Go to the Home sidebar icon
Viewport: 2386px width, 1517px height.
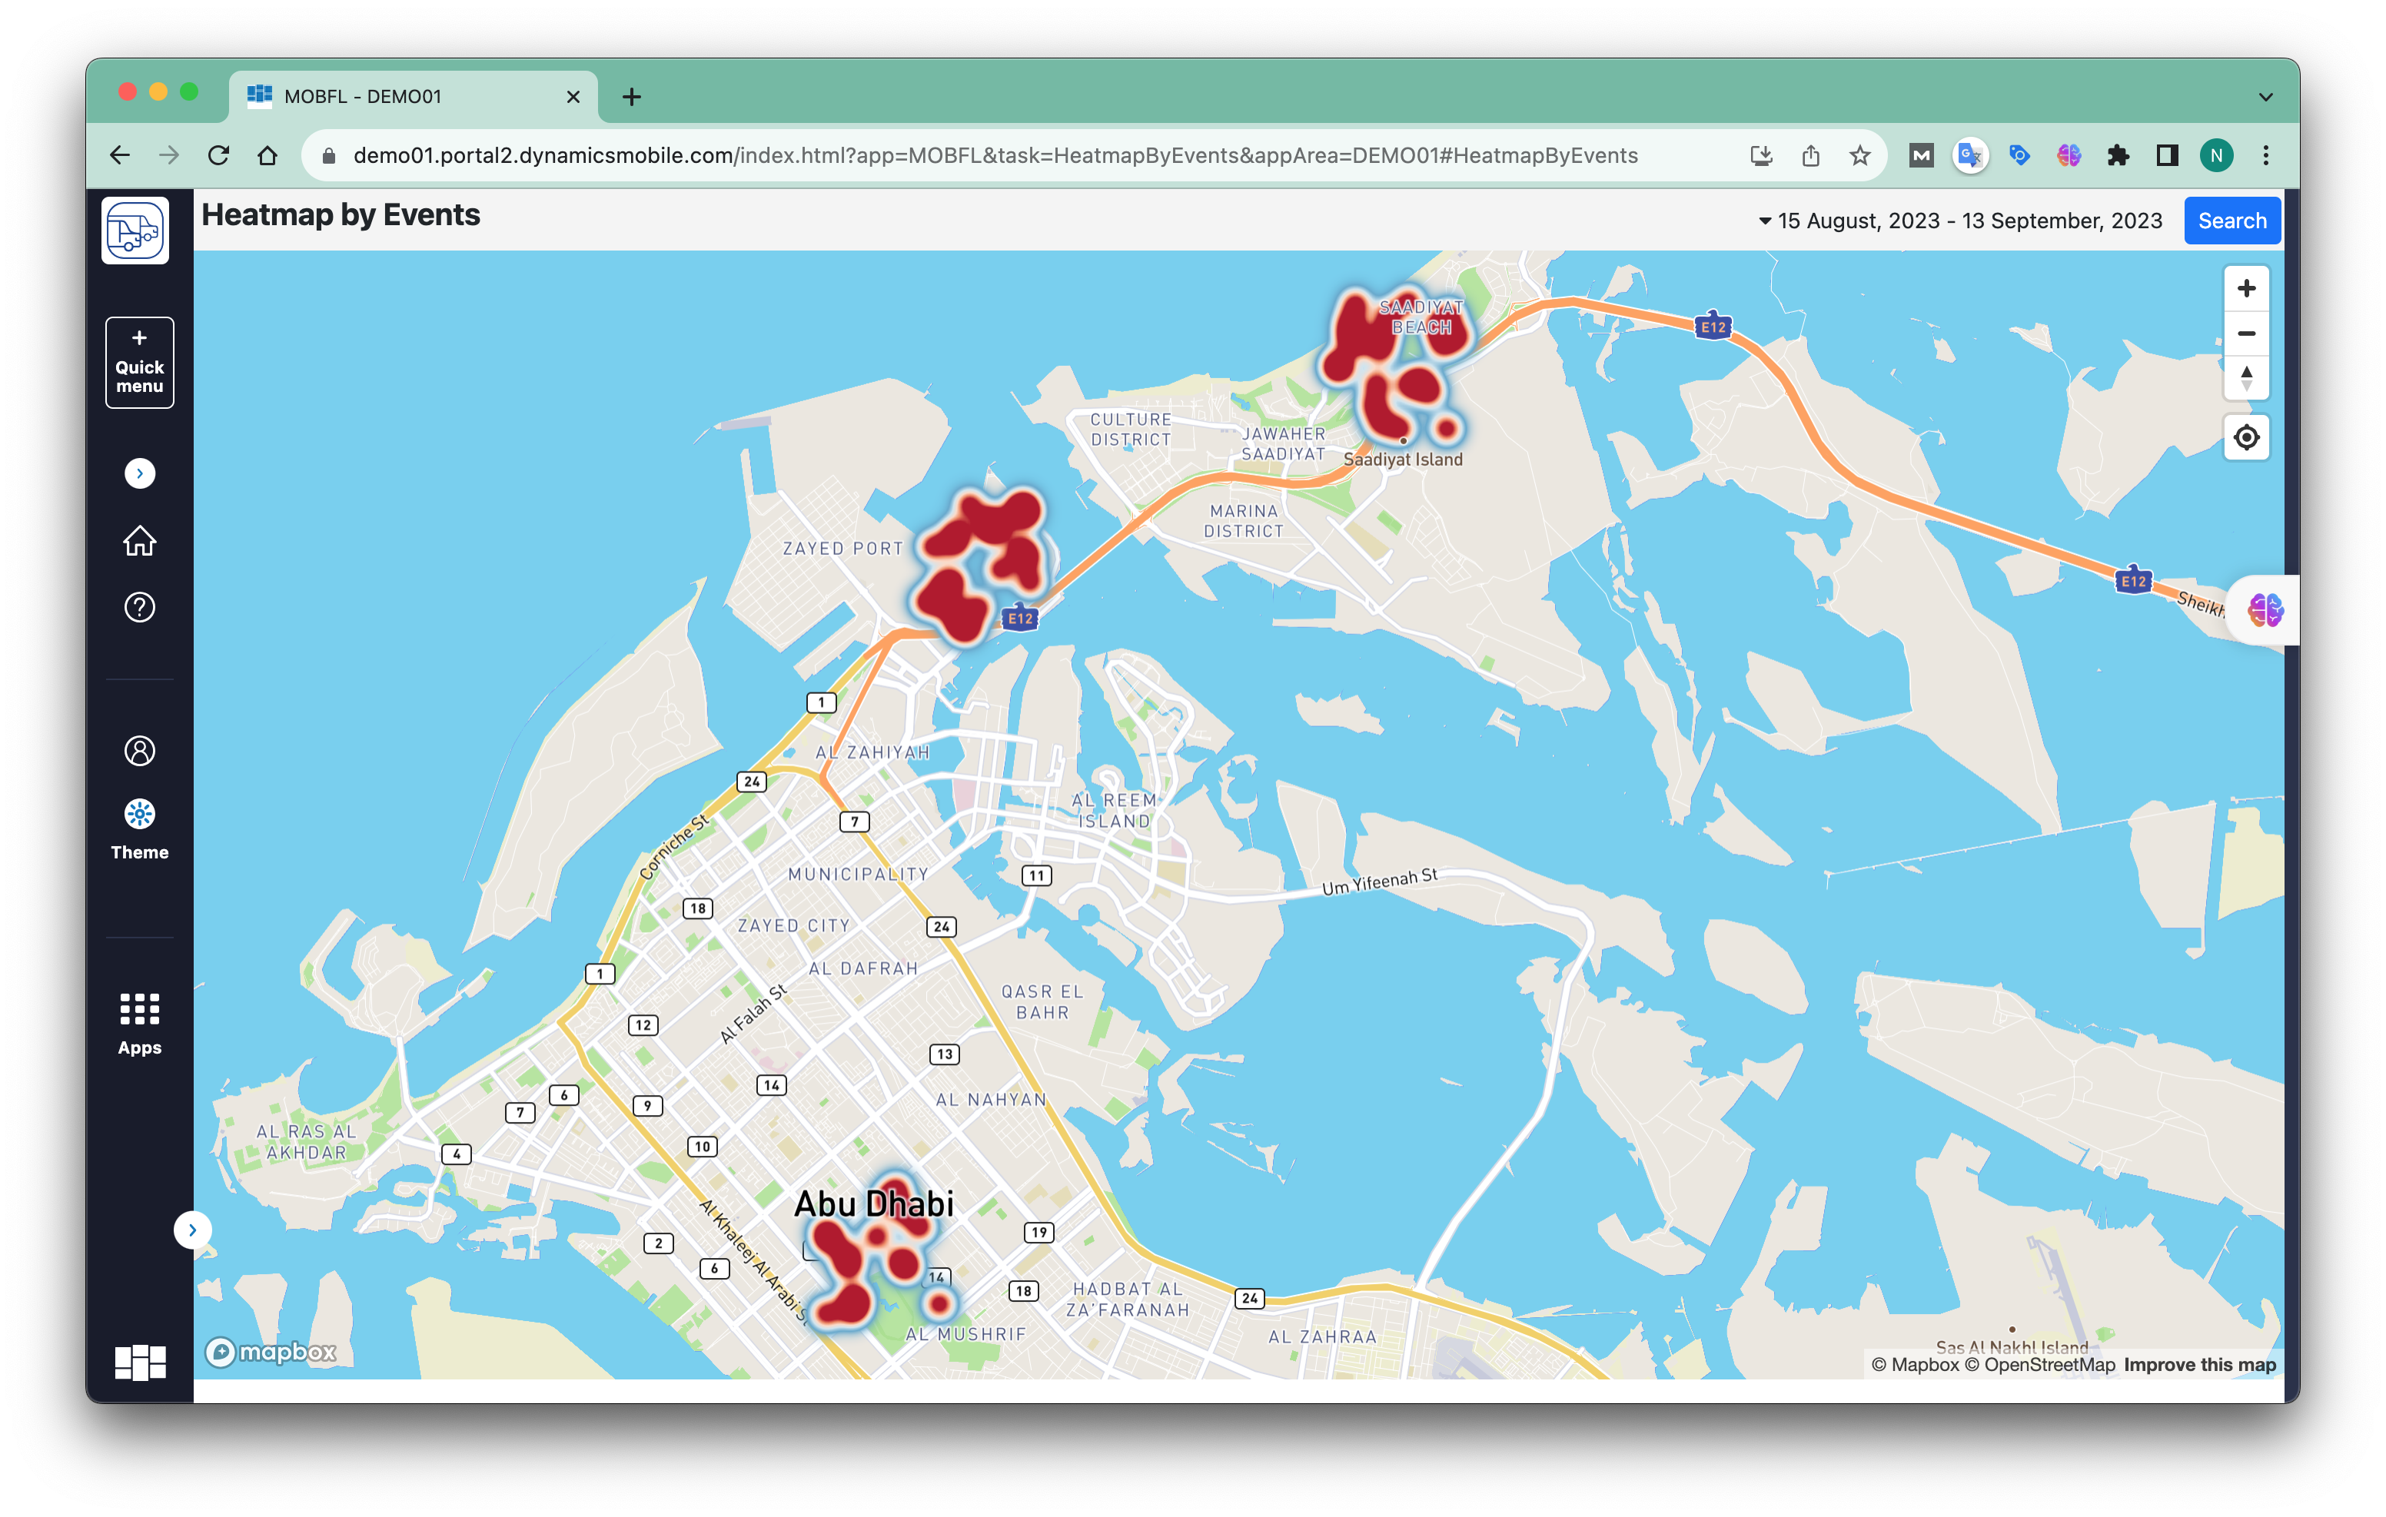(140, 541)
